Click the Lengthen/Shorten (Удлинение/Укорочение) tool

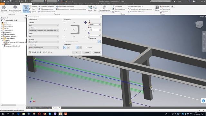pyautogui.click(x=47, y=12)
